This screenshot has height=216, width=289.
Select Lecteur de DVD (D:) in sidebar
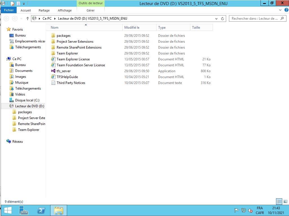point(30,106)
